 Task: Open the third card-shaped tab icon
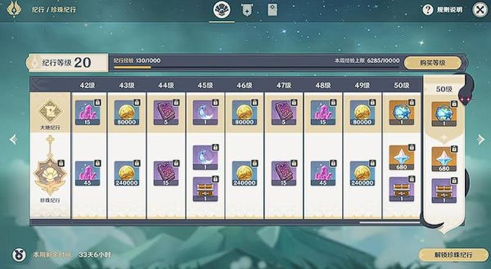coord(273,10)
